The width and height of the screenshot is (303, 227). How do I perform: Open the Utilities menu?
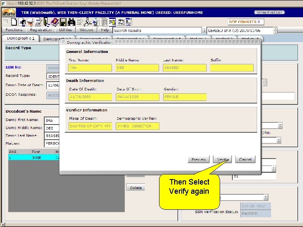click(65, 30)
